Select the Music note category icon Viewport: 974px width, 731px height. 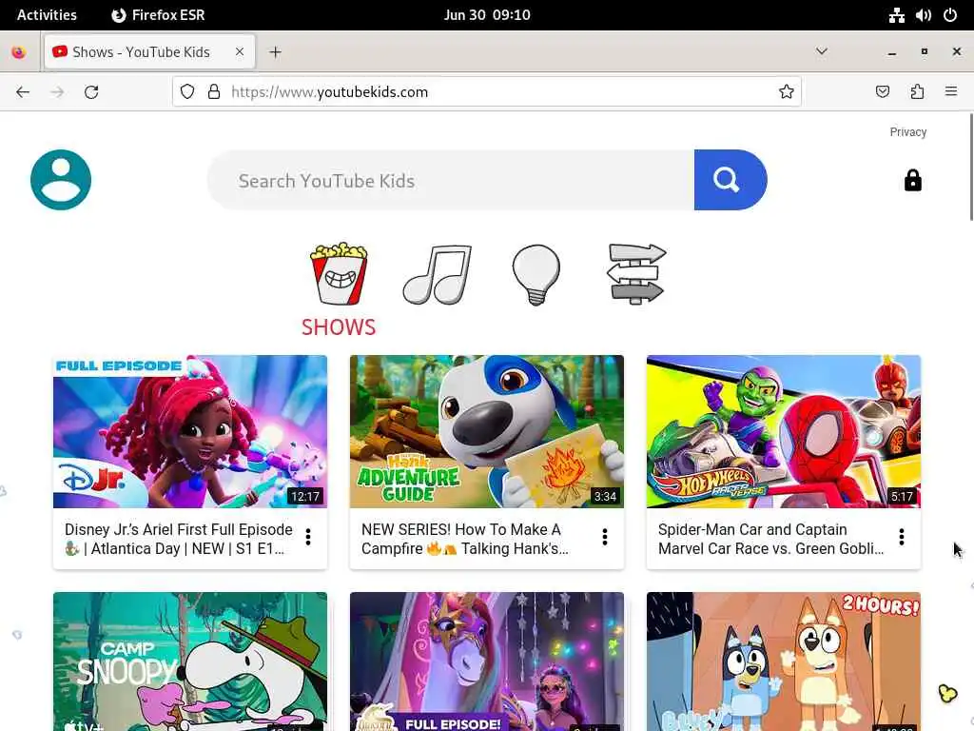438,274
